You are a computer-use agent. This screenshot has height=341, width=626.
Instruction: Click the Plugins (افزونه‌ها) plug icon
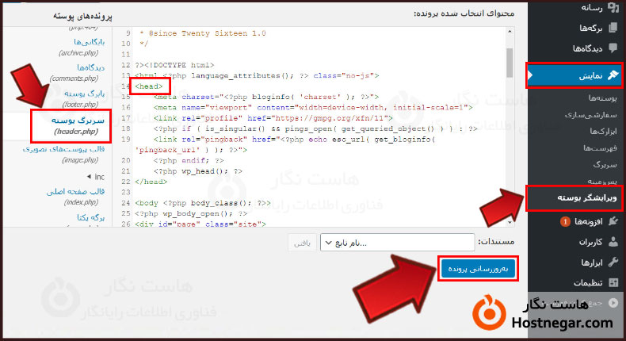coord(613,221)
